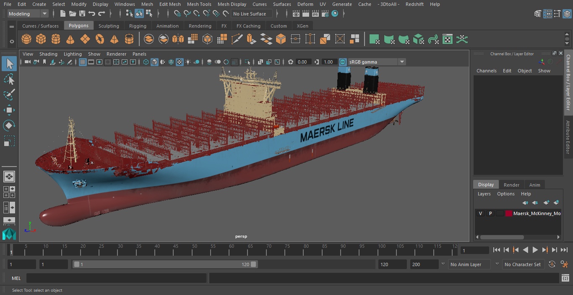The height and width of the screenshot is (295, 573).
Task: Click the shelf settings gear icon
Action: point(12,41)
